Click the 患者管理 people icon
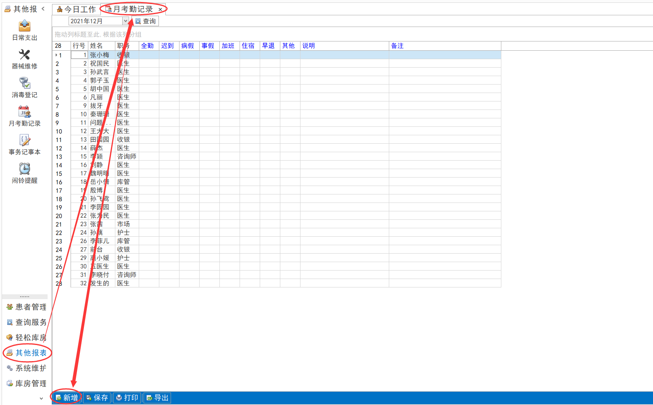Image resolution: width=653 pixels, height=405 pixels. point(10,307)
